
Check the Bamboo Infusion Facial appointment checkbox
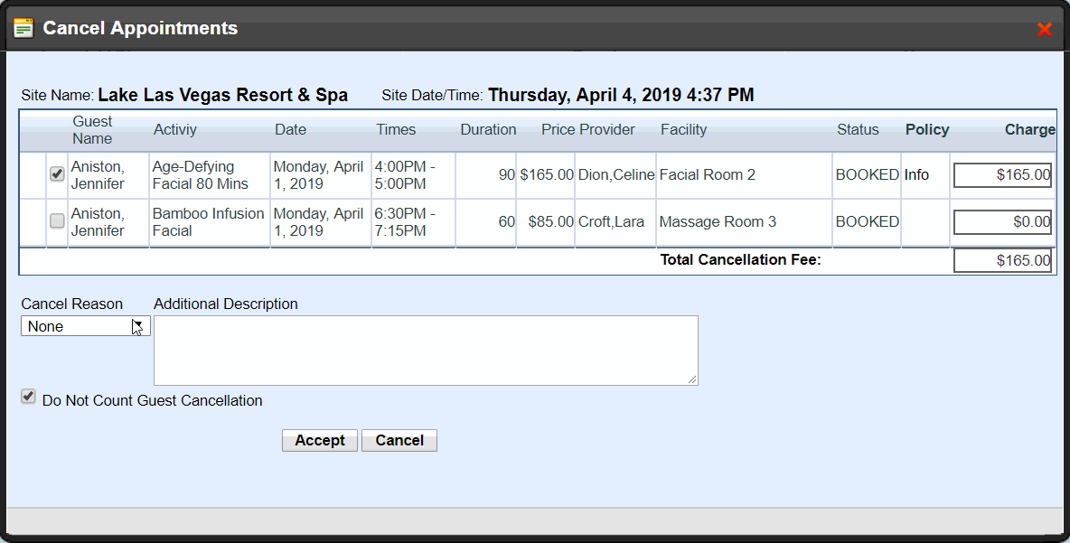(x=57, y=221)
